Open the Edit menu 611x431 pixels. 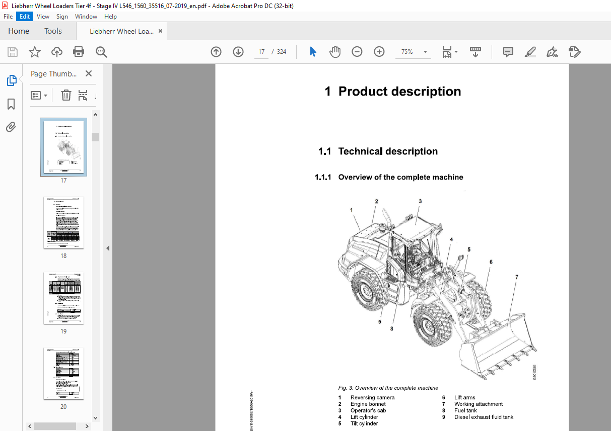[x=24, y=16]
